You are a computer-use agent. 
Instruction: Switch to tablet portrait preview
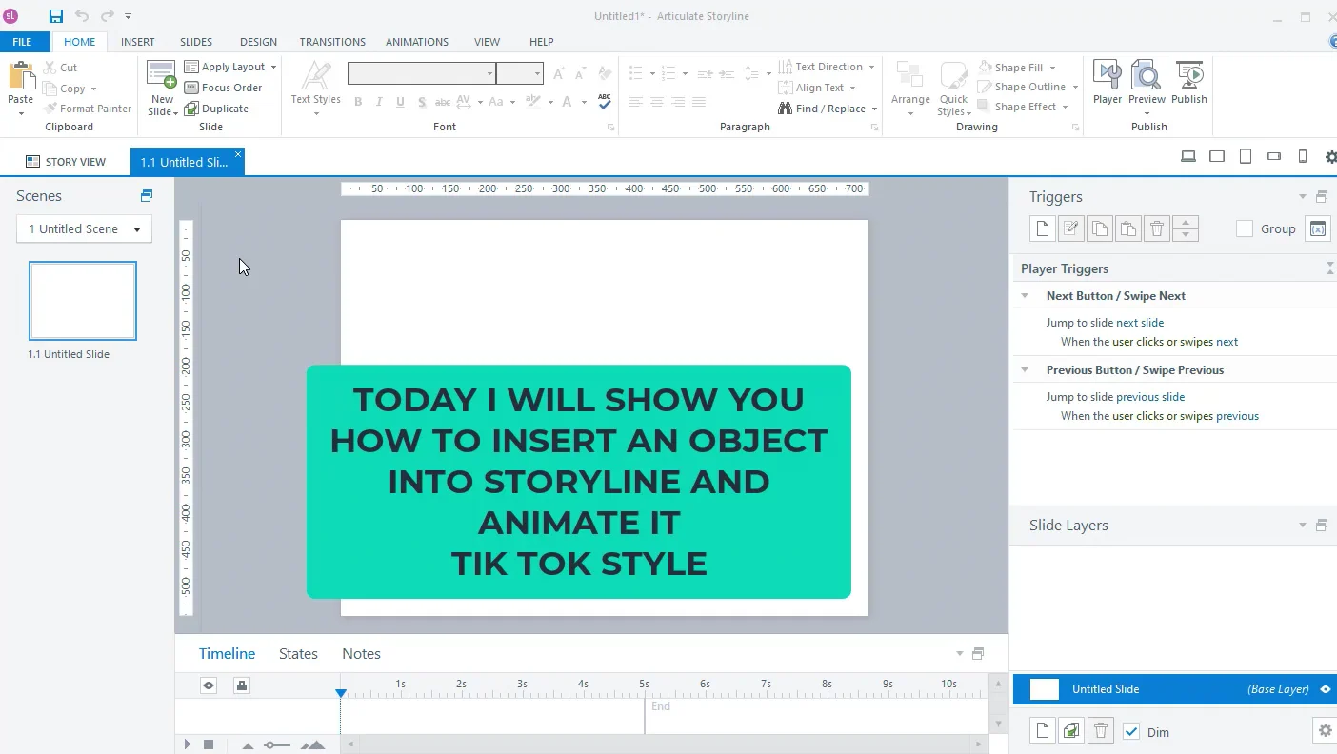click(x=1246, y=157)
